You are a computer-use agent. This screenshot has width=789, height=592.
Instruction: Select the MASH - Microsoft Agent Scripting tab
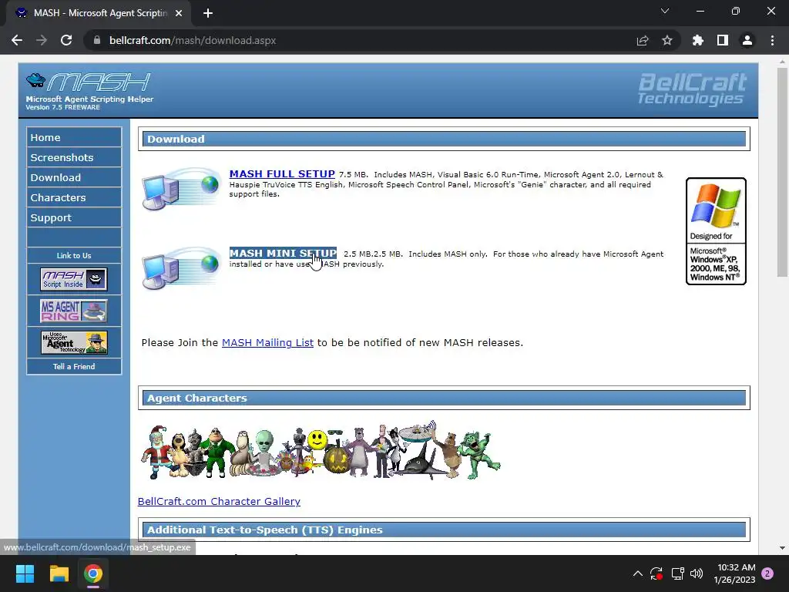point(98,13)
